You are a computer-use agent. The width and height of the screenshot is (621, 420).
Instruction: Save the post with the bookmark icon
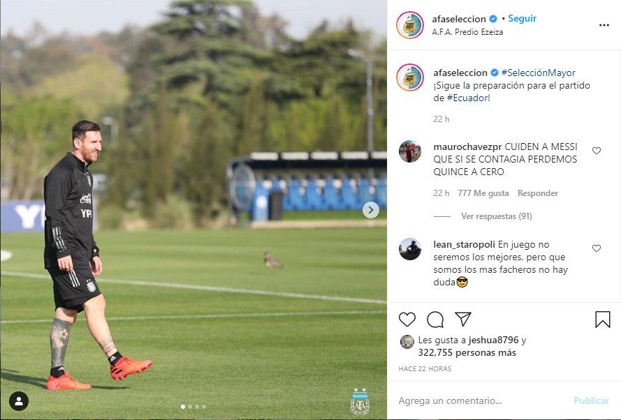602,319
